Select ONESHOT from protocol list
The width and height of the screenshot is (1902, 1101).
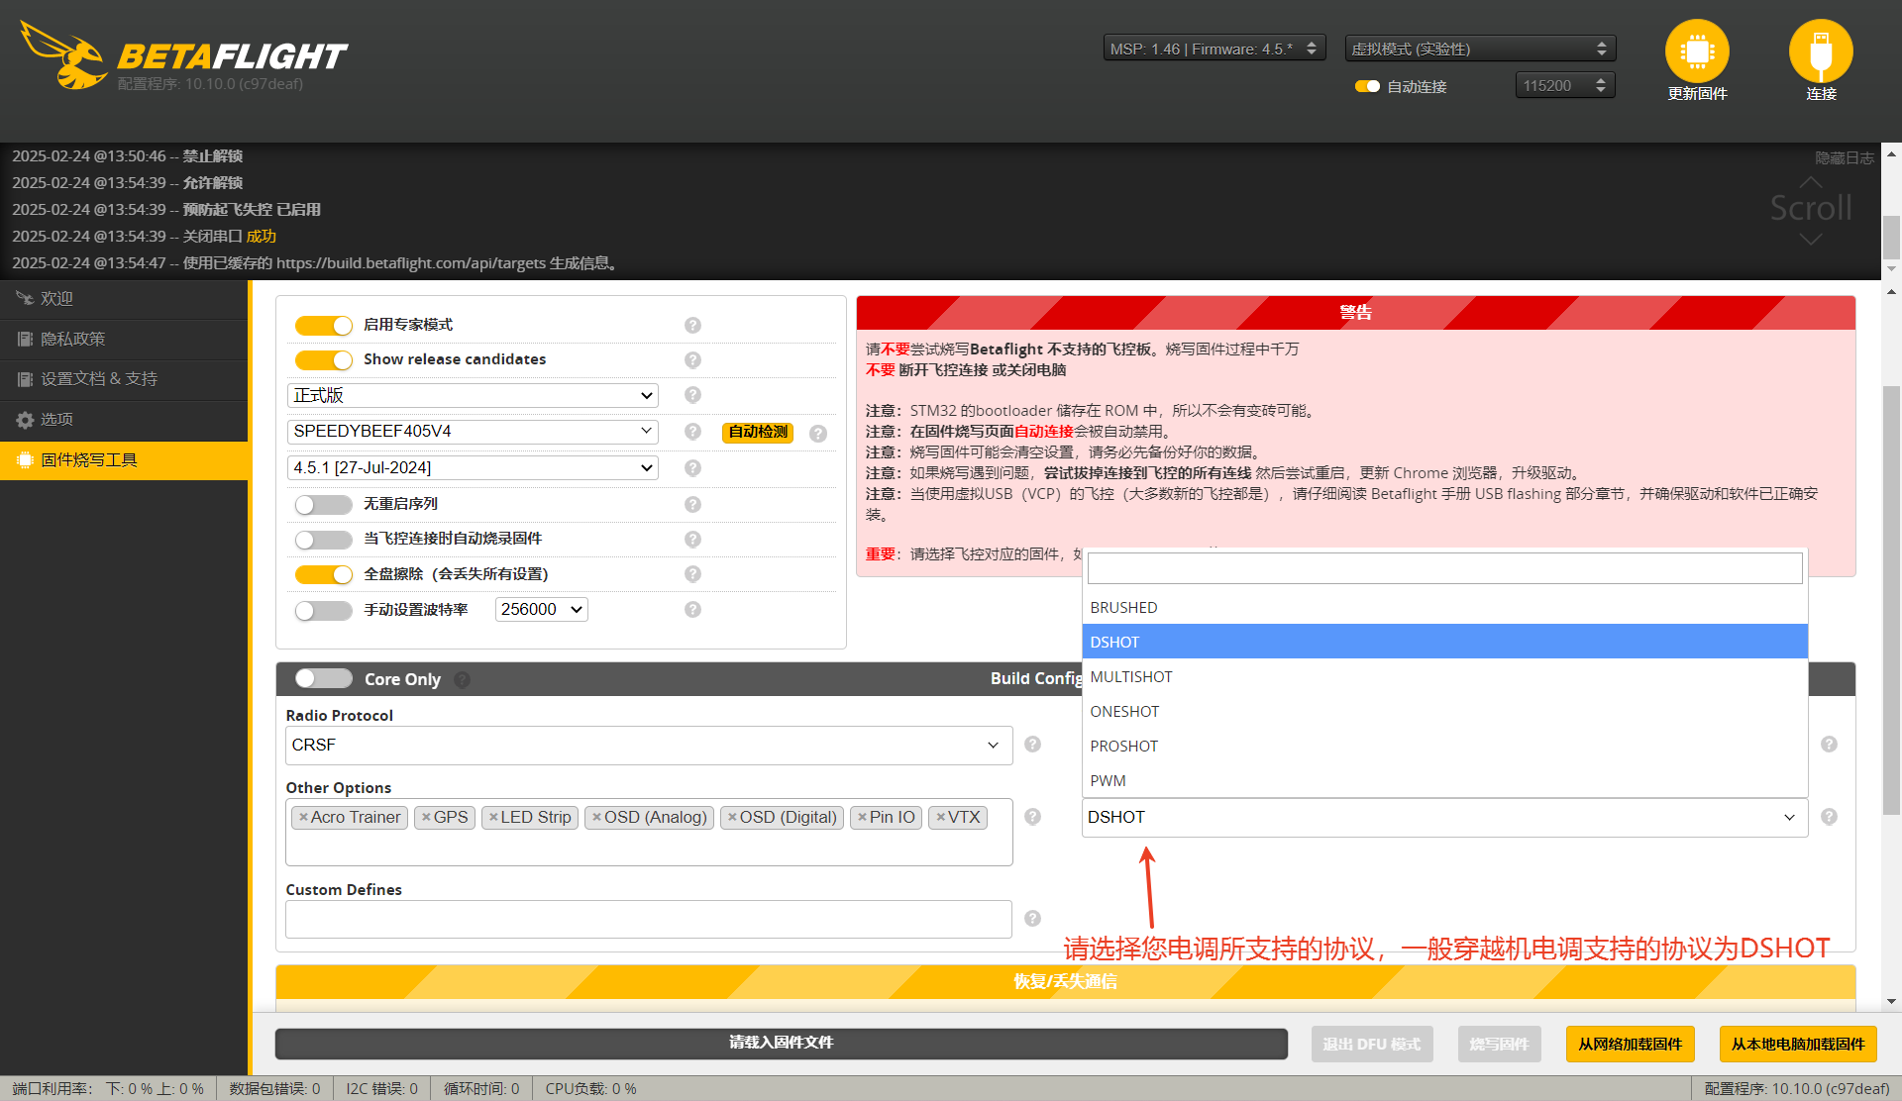(x=1444, y=711)
